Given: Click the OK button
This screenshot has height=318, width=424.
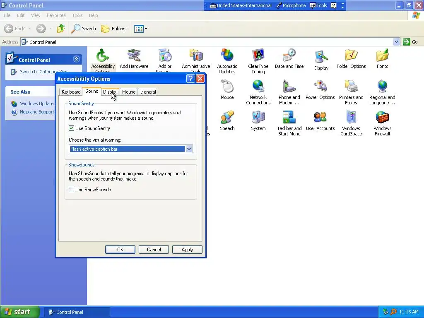Looking at the screenshot, I should [120, 250].
